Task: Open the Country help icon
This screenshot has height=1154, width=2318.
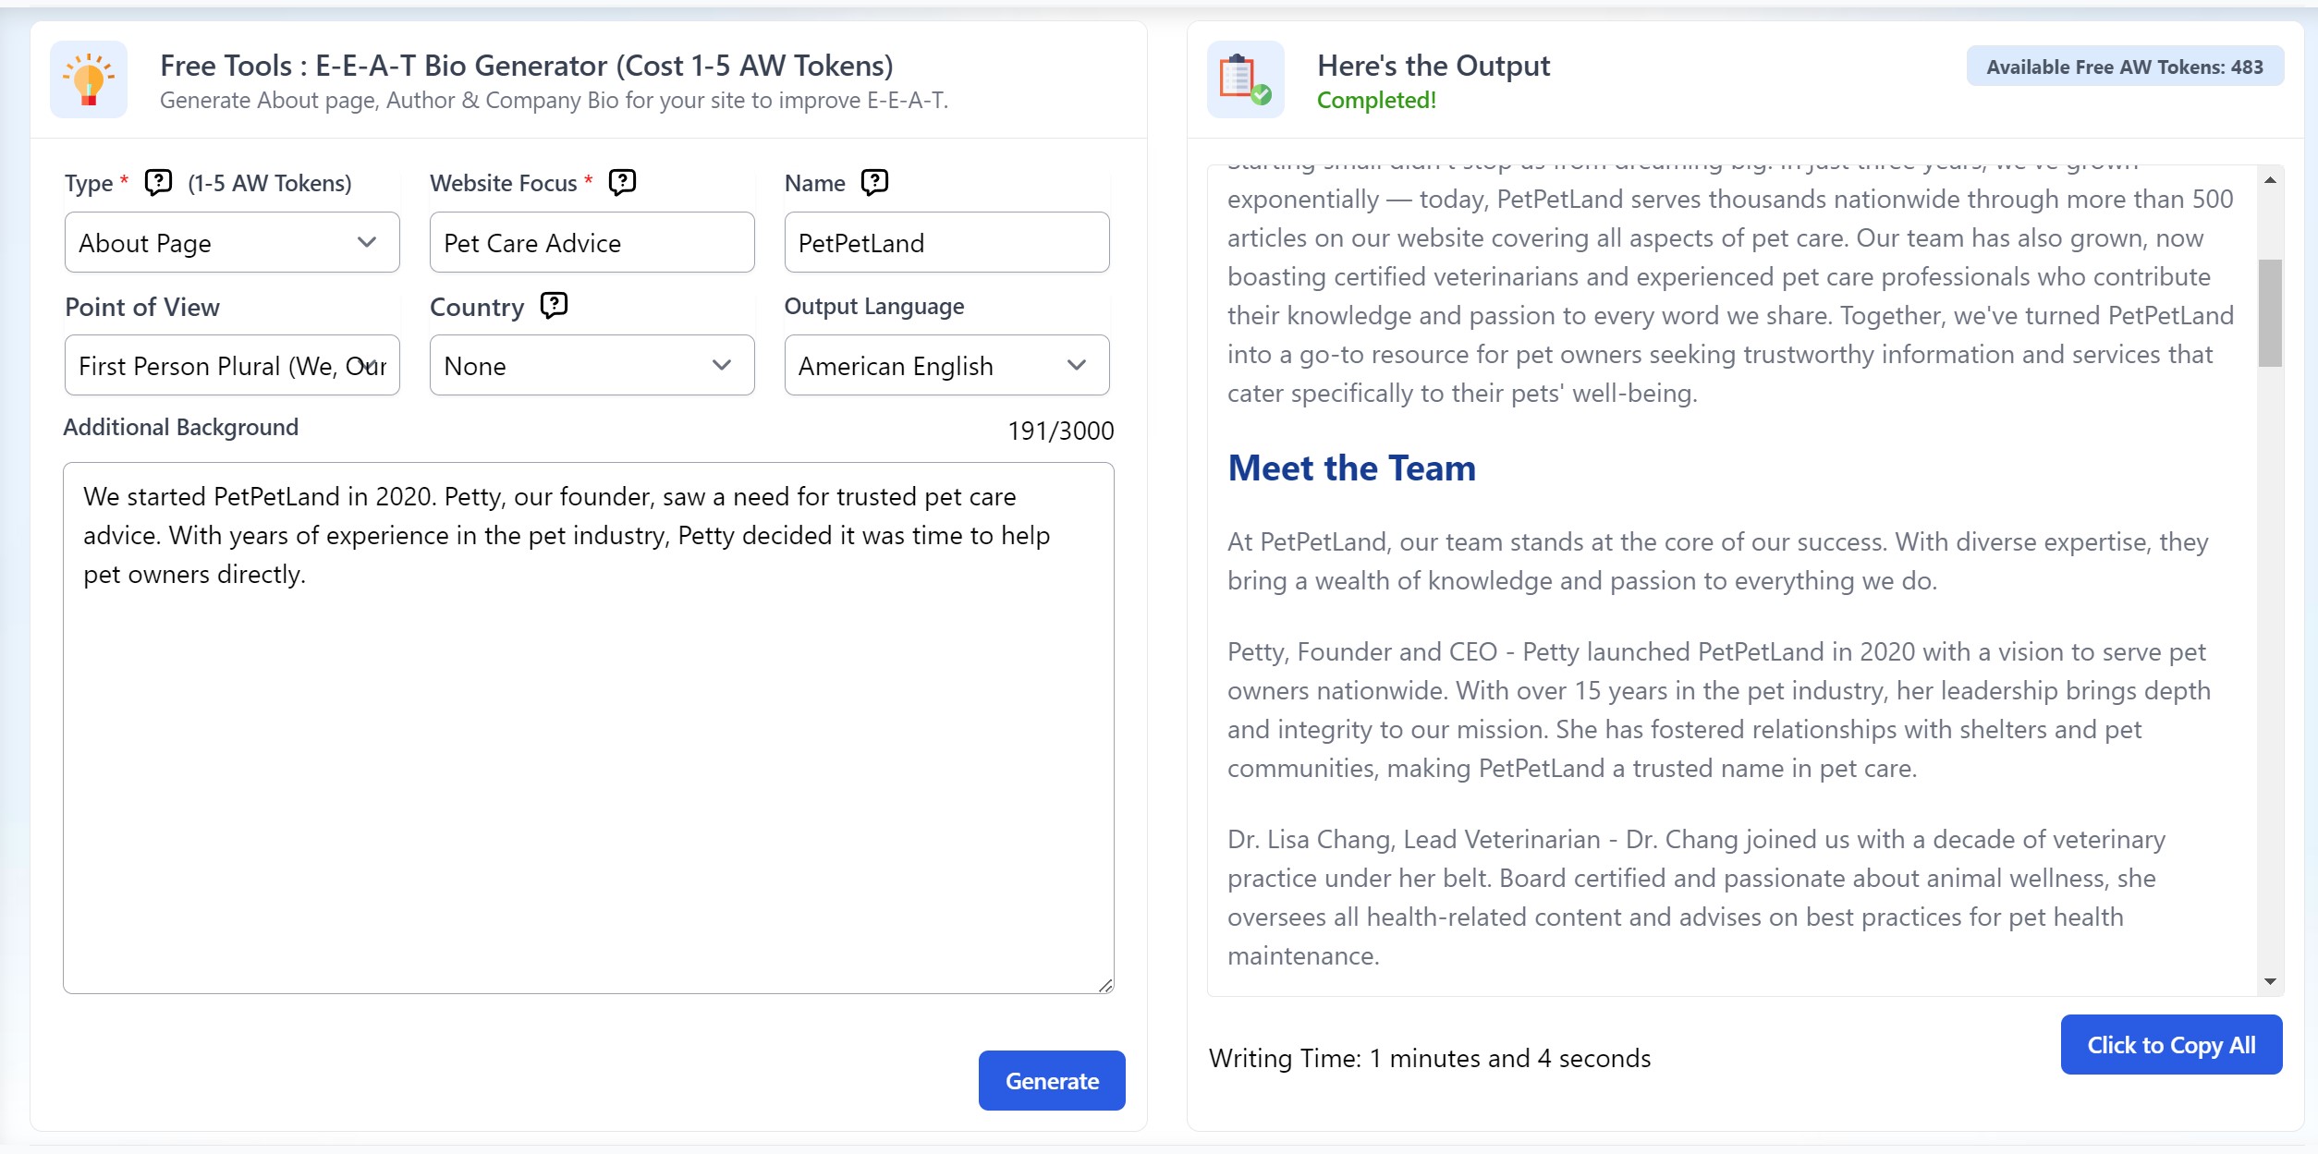Action: pyautogui.click(x=554, y=305)
